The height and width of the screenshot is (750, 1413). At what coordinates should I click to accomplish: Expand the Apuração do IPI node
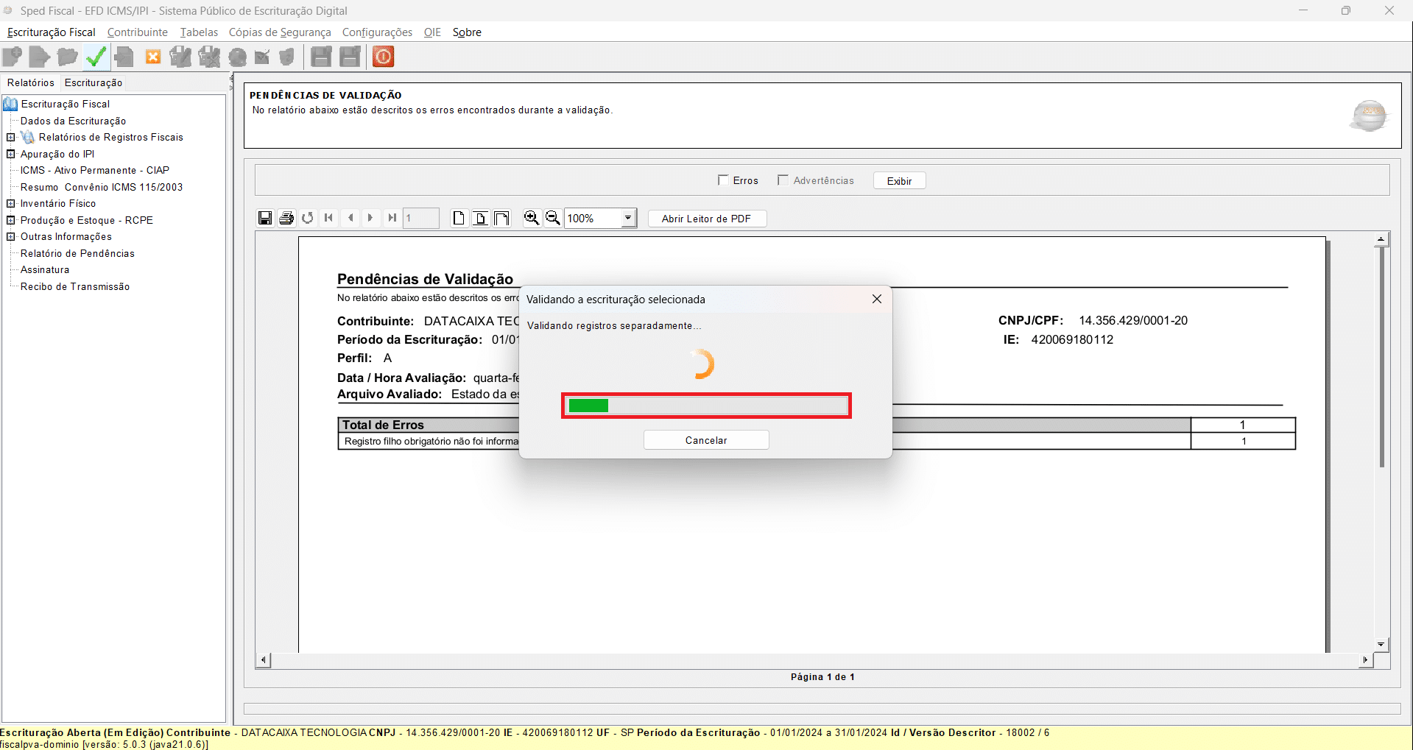tap(11, 154)
